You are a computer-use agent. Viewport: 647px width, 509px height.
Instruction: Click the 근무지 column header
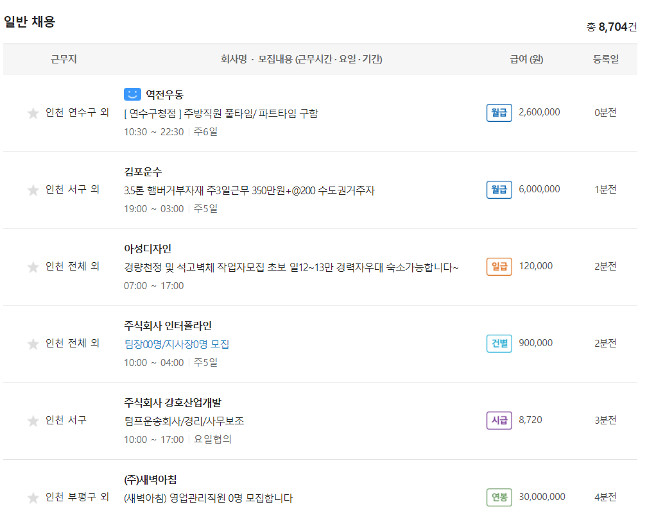[64, 60]
